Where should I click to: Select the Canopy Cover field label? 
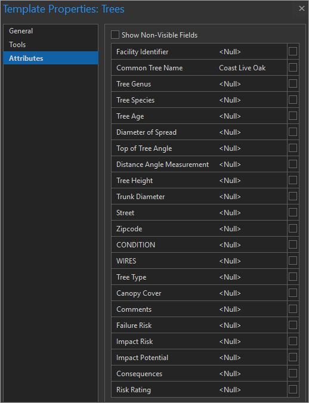point(138,293)
